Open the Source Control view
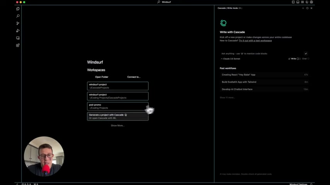This screenshot has height=185, width=330. [x=18, y=23]
